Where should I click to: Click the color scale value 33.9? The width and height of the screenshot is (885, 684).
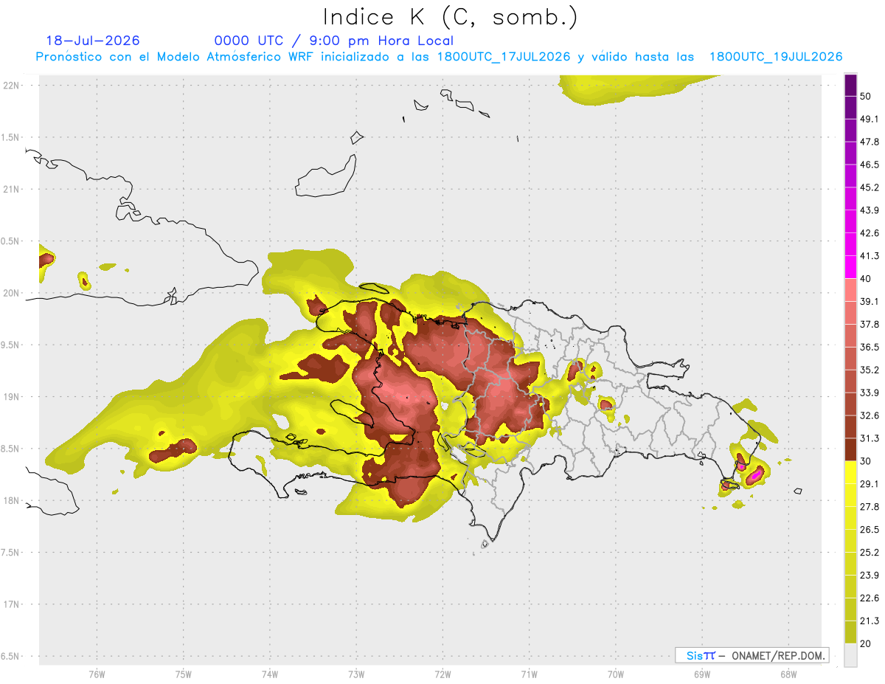click(x=870, y=393)
